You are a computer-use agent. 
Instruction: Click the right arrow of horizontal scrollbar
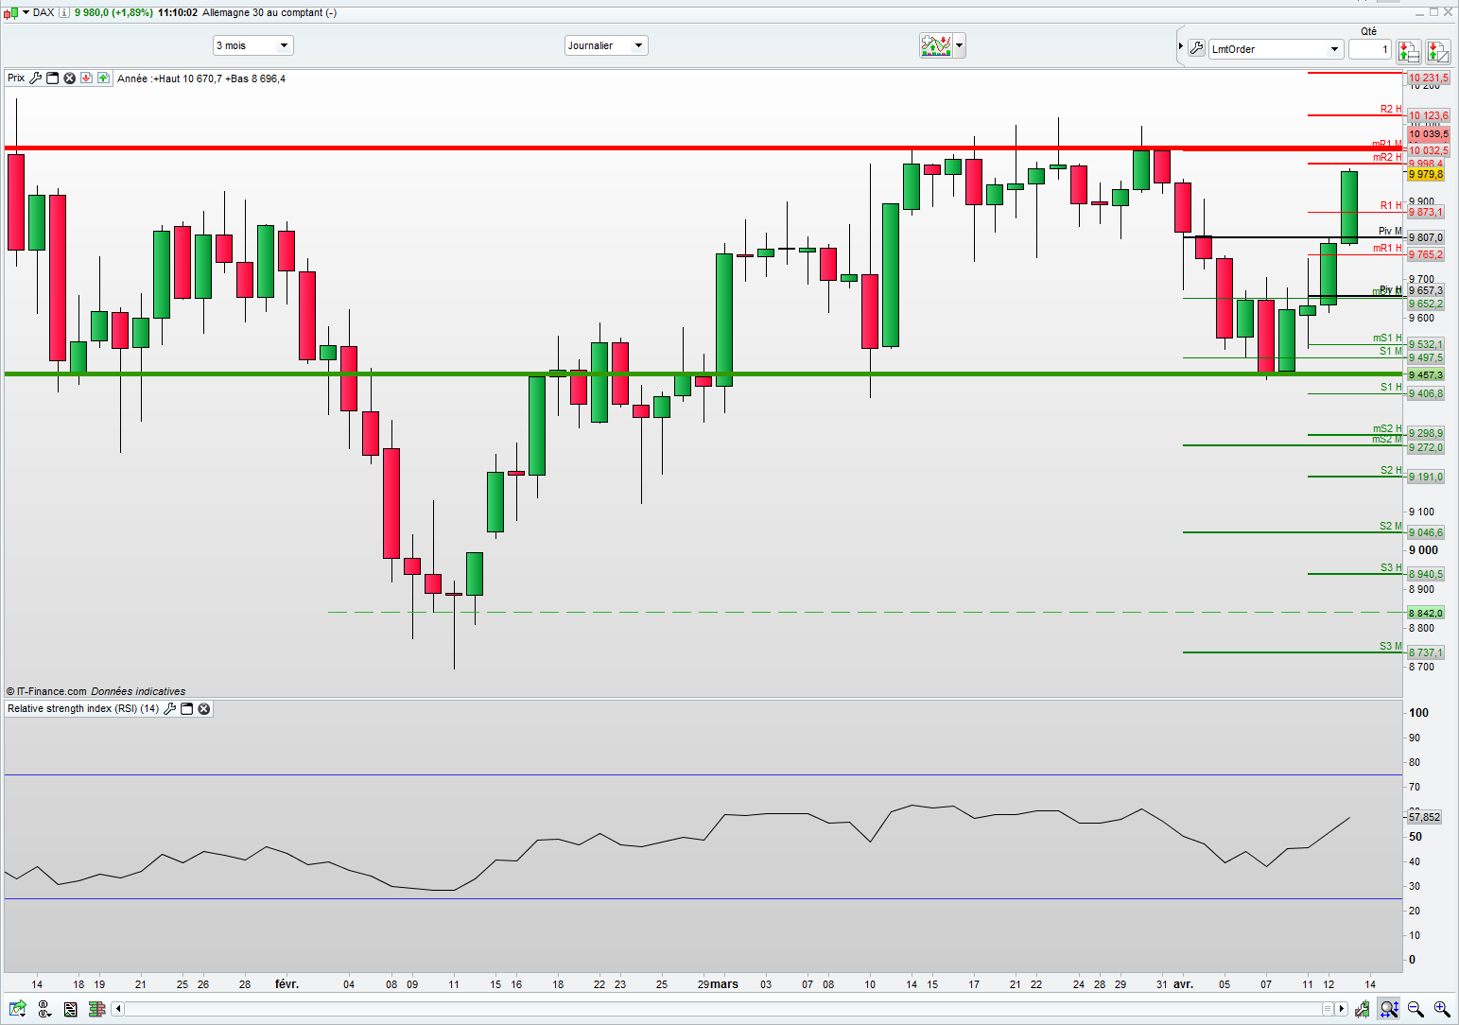click(x=1341, y=1009)
